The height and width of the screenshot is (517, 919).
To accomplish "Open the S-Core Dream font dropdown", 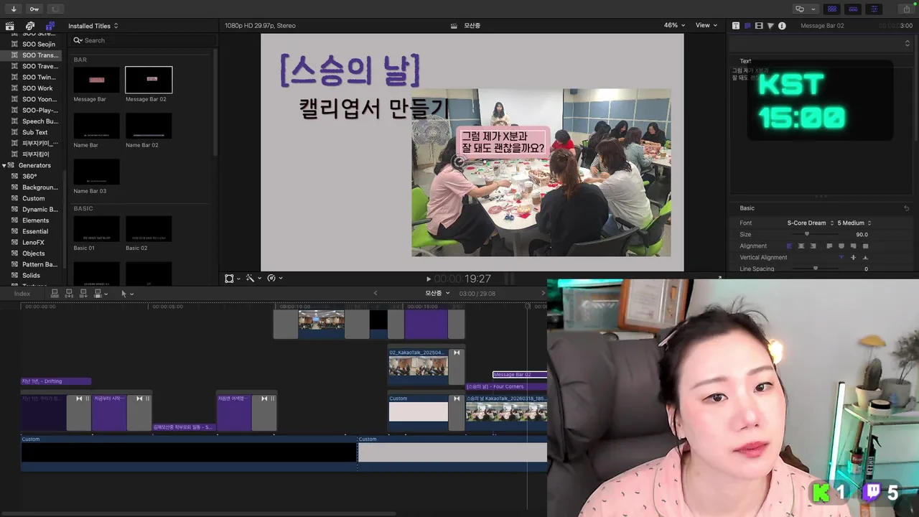I will (810, 223).
